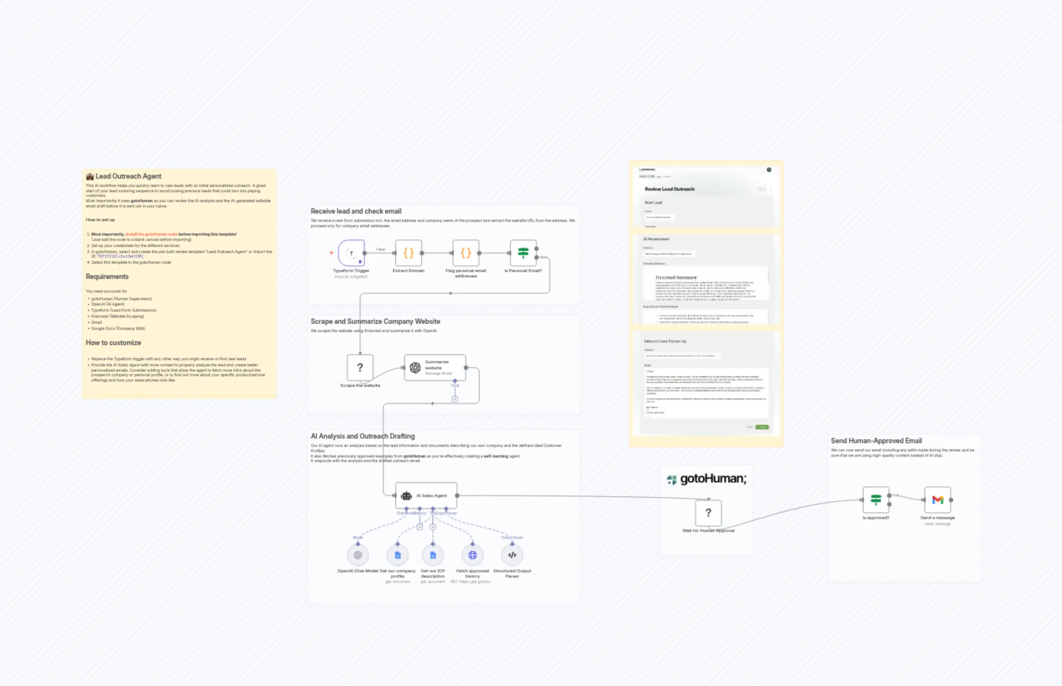Open the Extract Domain code node
1062x686 pixels.
(x=408, y=253)
